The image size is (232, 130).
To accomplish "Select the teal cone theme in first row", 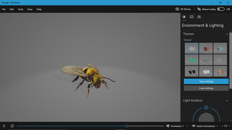I will [220, 48].
